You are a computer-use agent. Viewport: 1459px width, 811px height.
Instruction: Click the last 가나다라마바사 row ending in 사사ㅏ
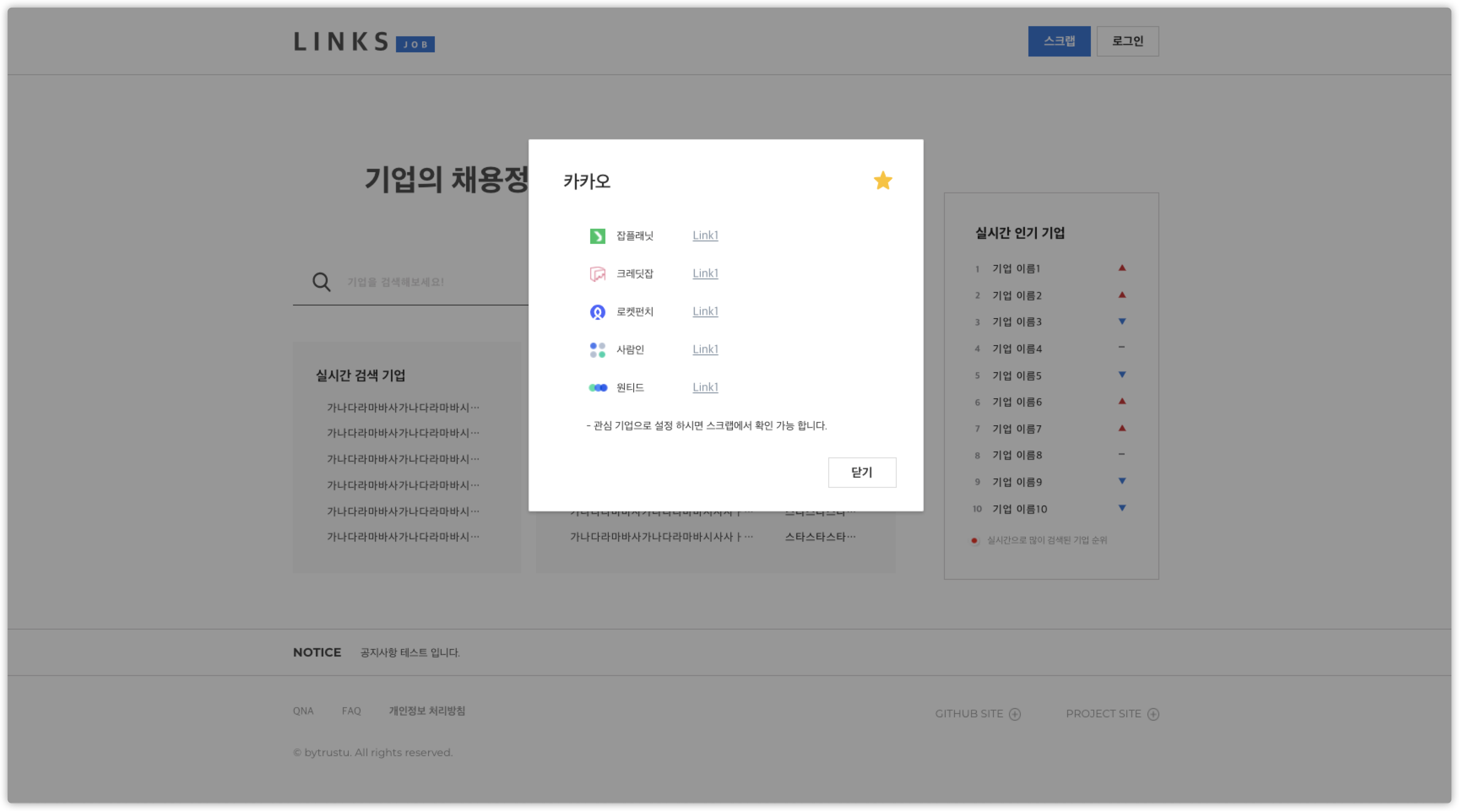[x=662, y=537]
